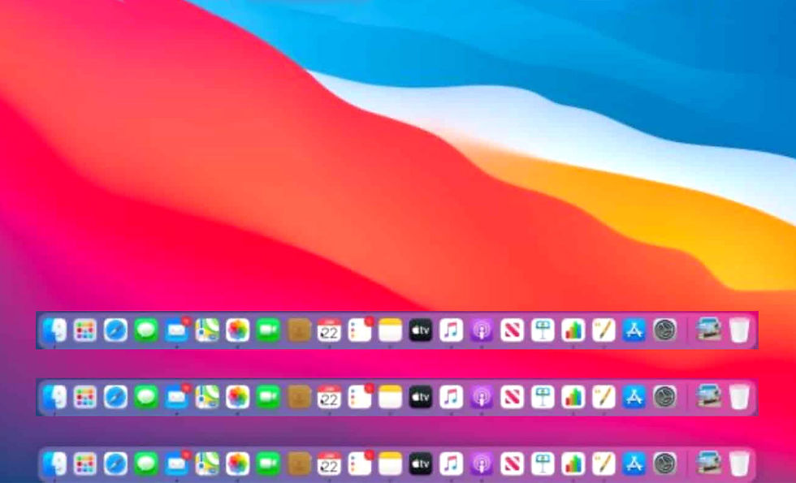Image resolution: width=796 pixels, height=483 pixels.
Task: Select Trash in the bottom dock
Action: click(740, 464)
